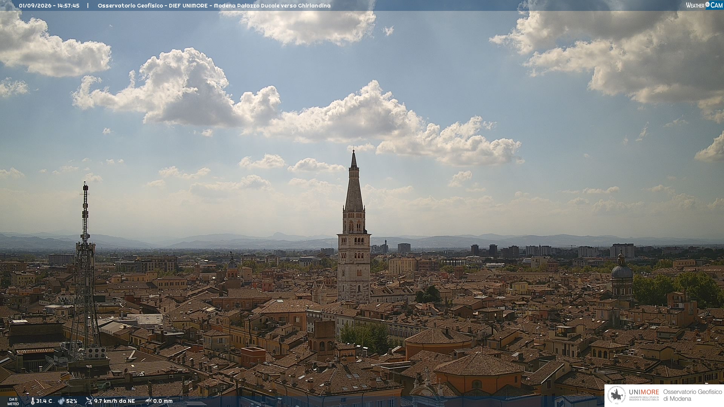Click the 01/09/2026 date and time stamp

point(49,6)
